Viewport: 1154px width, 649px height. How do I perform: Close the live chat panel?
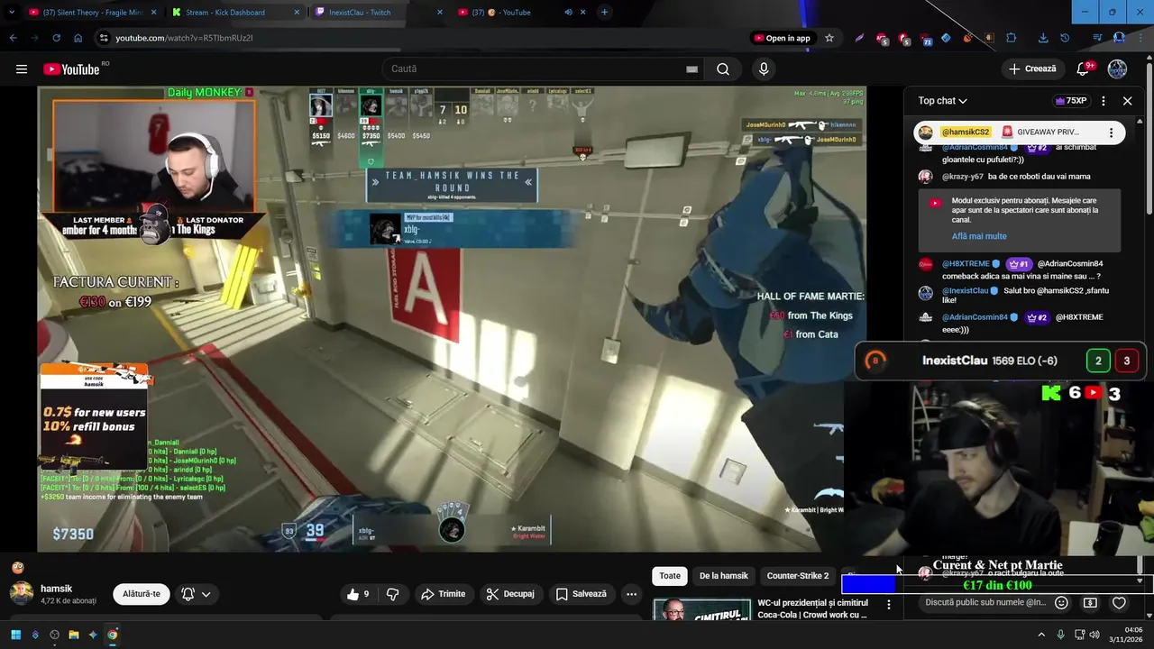point(1127,101)
